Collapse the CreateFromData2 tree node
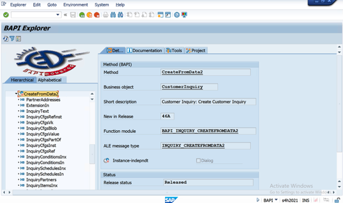Viewport: 343px width, 203px height. [x=16, y=94]
